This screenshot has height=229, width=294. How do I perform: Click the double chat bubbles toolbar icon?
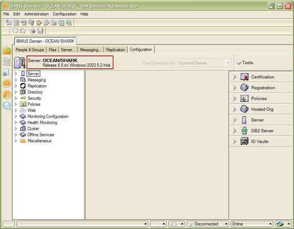[23, 31]
